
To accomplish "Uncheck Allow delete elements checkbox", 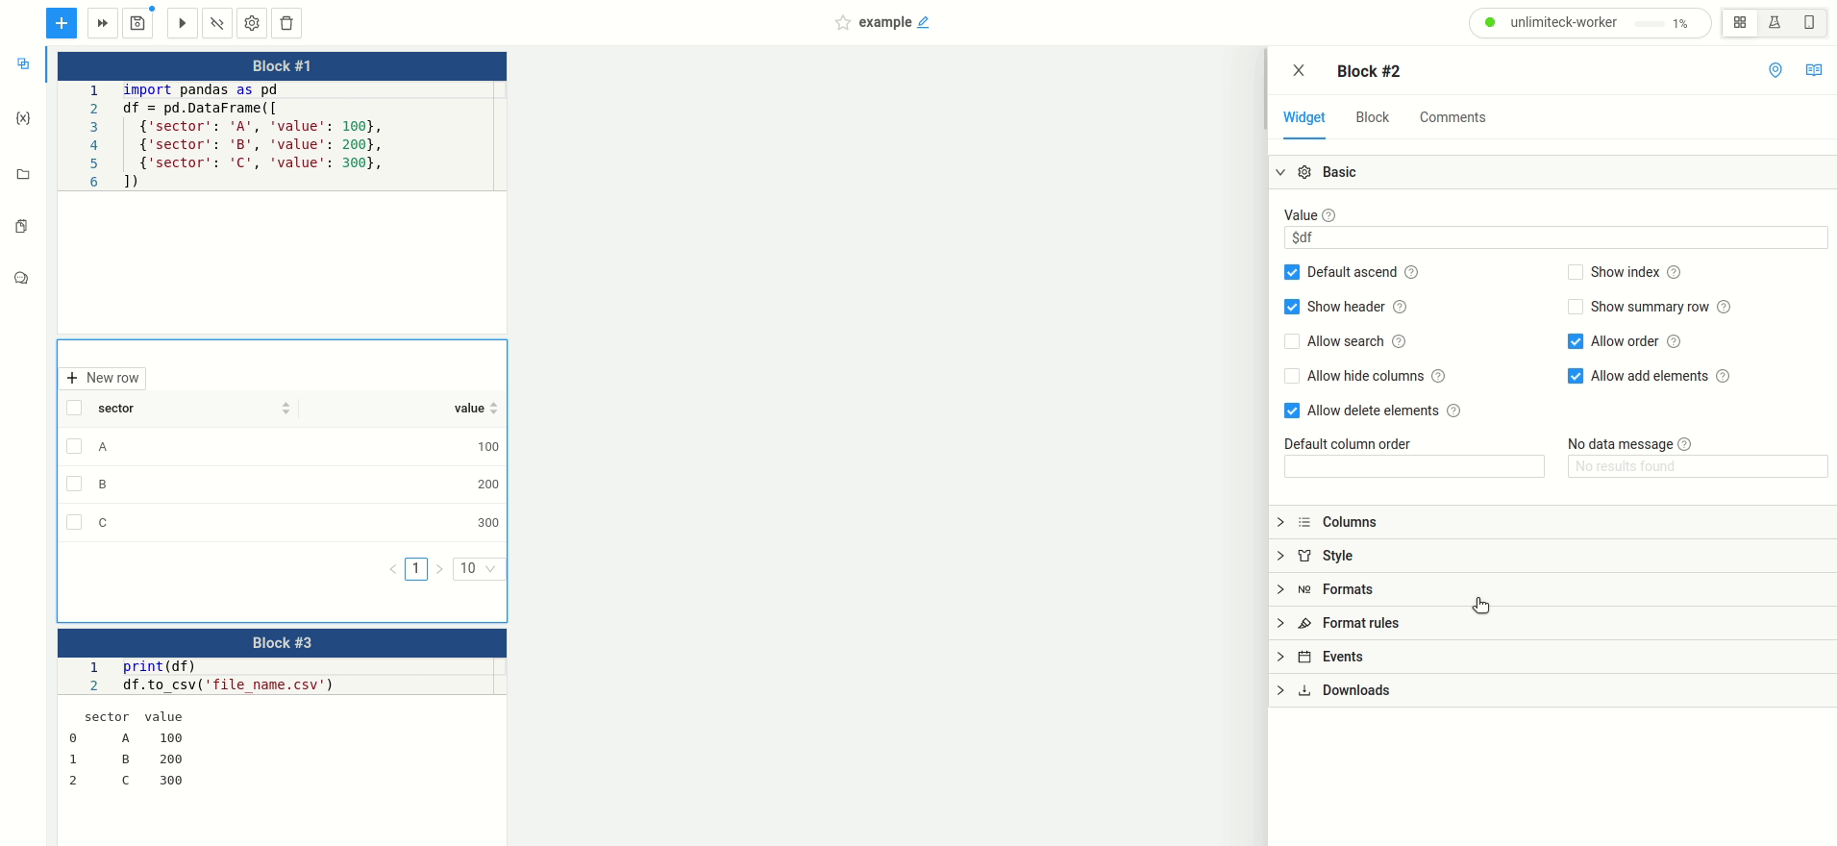I will [x=1292, y=411].
